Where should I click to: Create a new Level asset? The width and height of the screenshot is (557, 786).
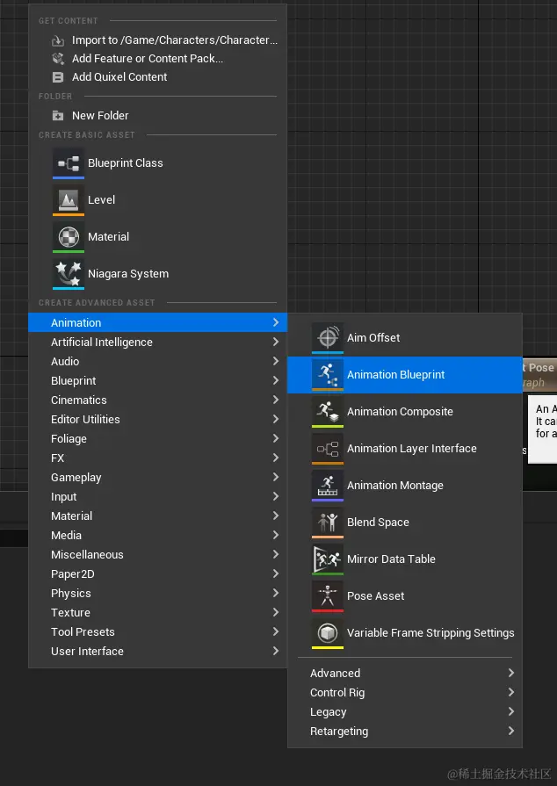click(x=157, y=200)
